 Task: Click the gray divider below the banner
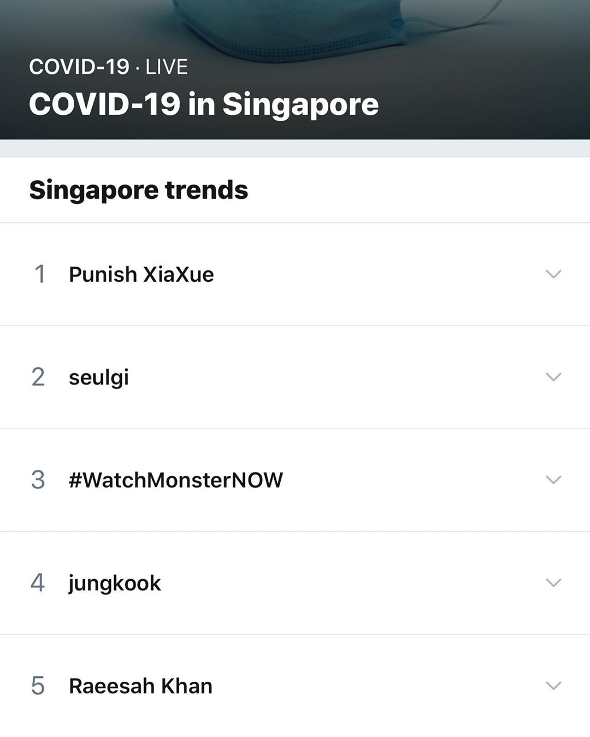tap(295, 148)
